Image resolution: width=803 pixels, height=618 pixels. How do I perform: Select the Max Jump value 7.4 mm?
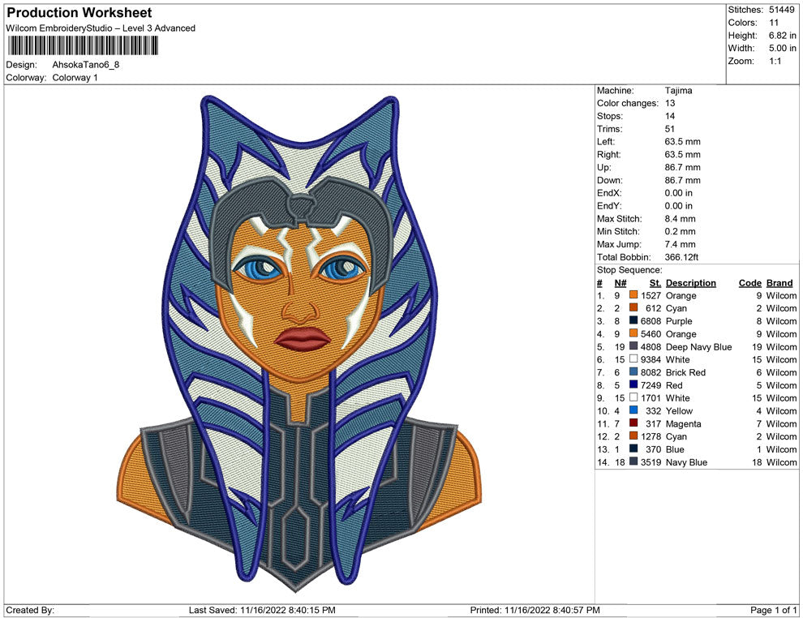[680, 244]
